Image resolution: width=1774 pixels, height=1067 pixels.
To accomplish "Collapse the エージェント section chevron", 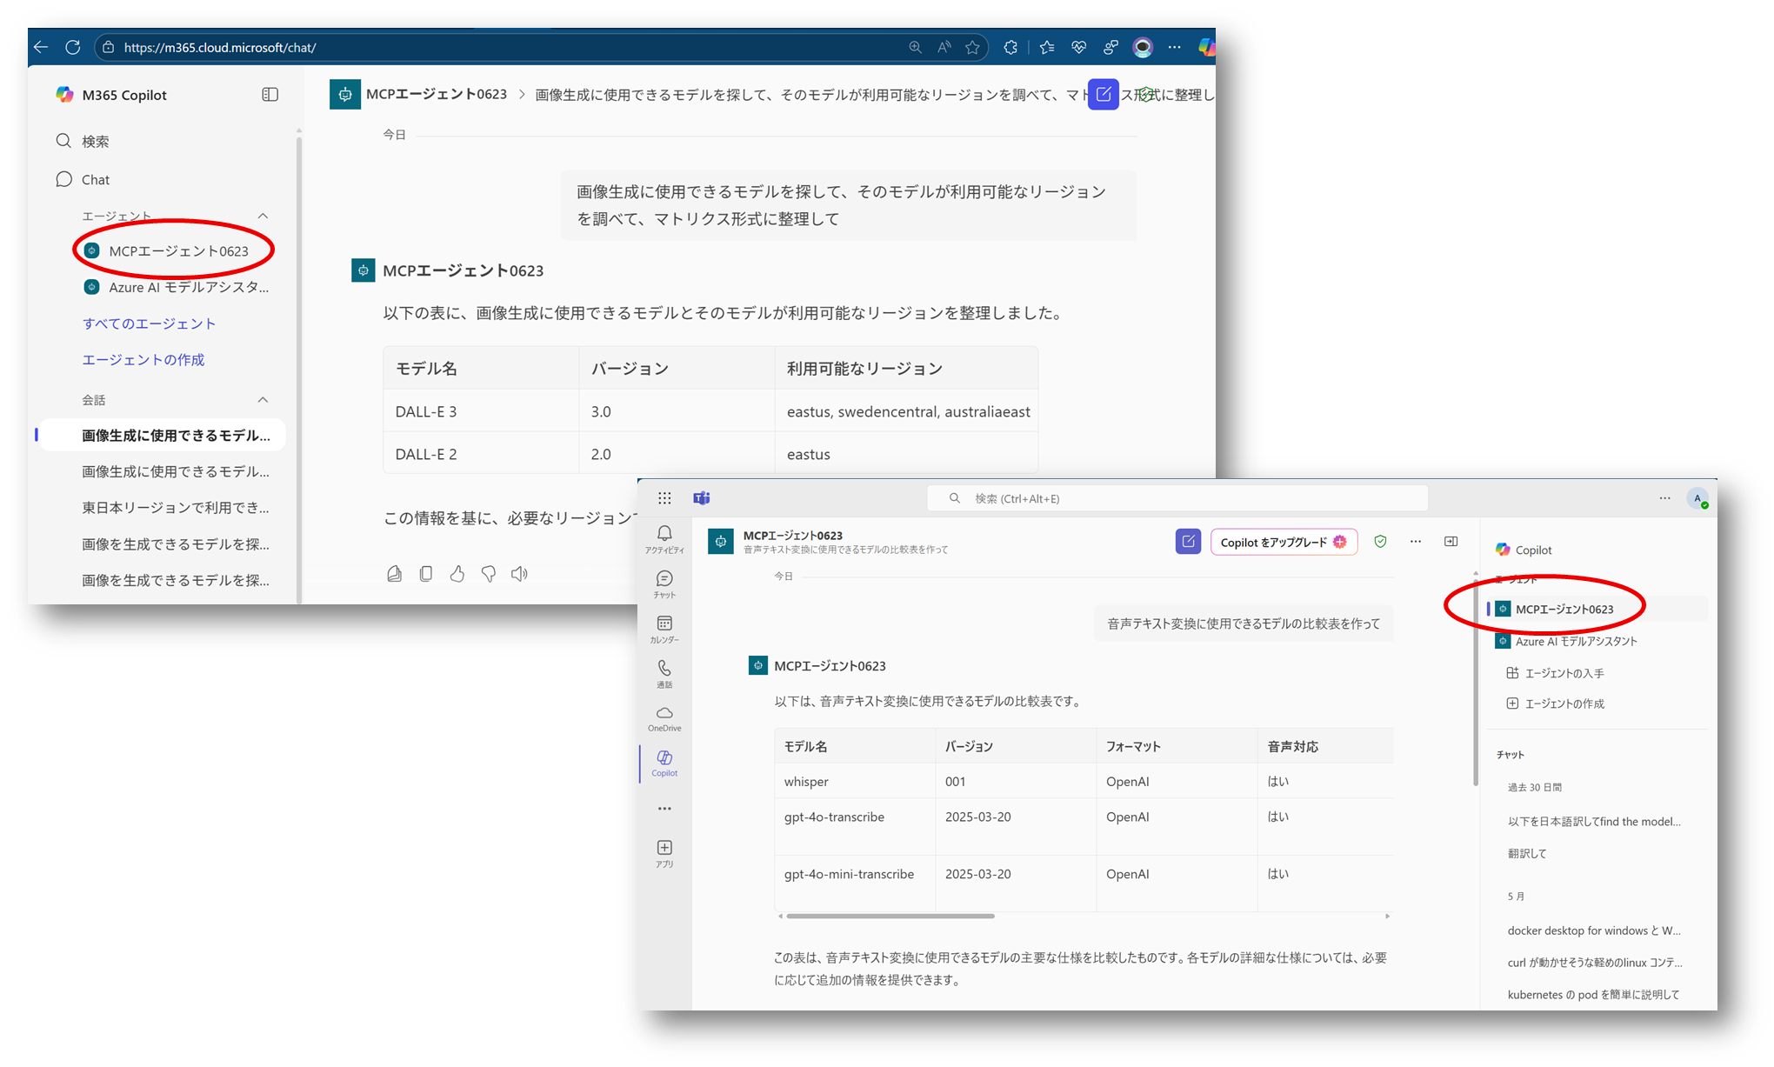I will [x=263, y=216].
